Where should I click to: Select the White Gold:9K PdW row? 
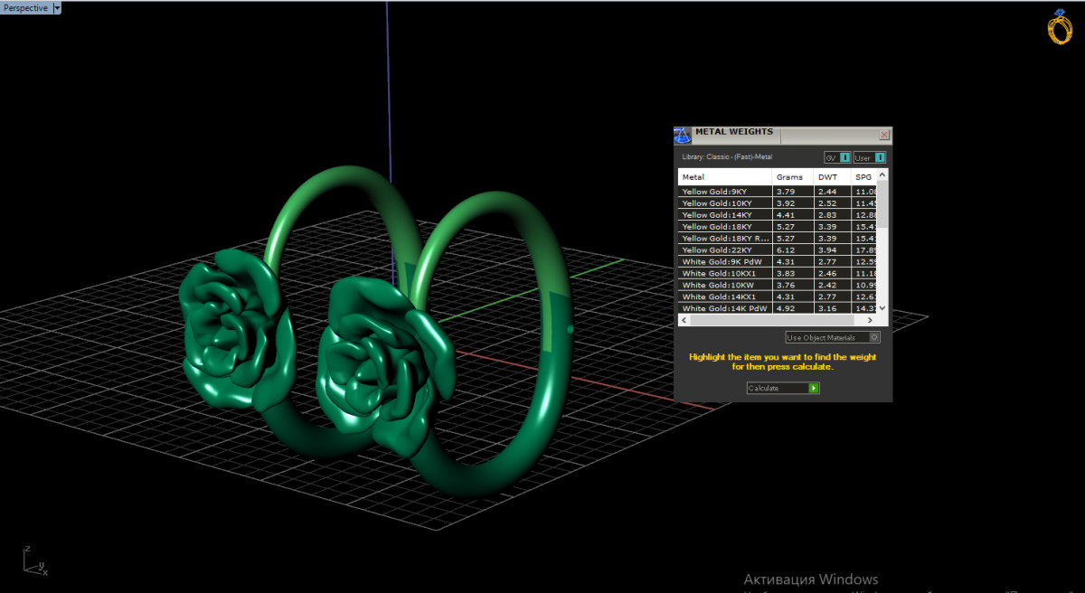724,262
